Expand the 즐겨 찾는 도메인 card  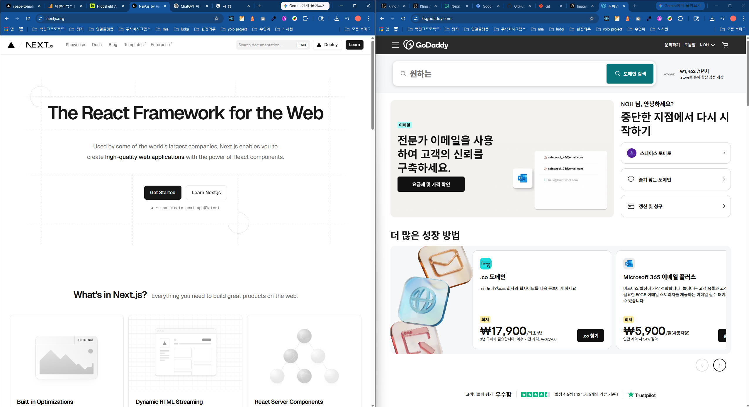[675, 179]
